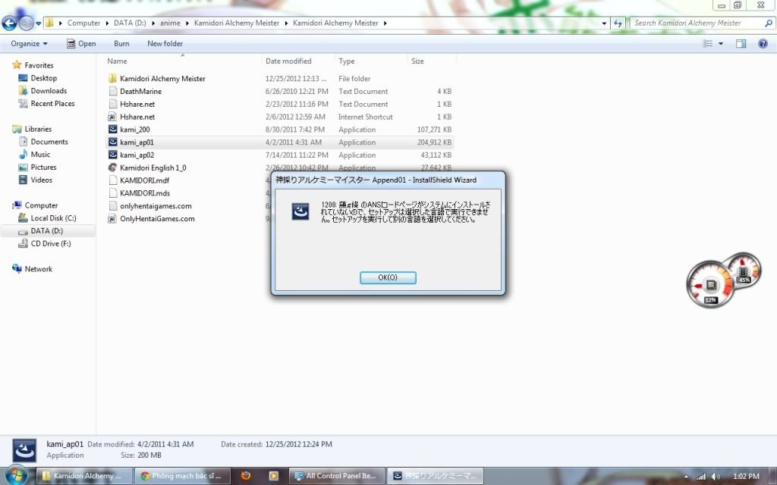Create a New folder from toolbar

[165, 43]
